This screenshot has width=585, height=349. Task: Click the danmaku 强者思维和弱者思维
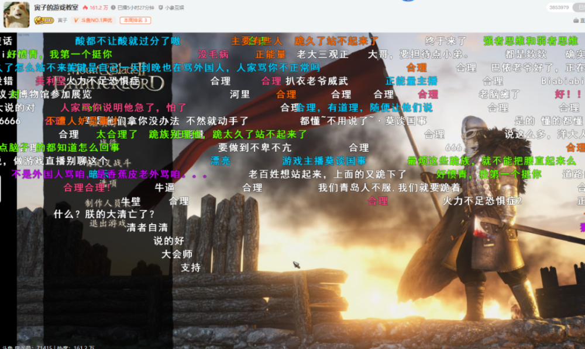530,40
